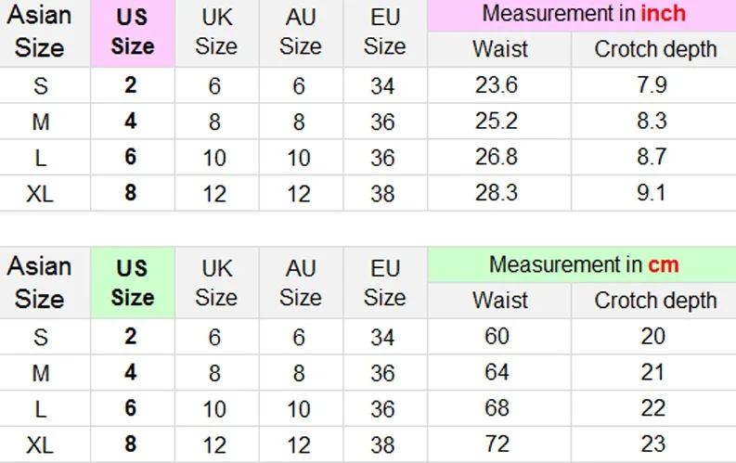This screenshot has height=463, width=736.
Task: Pick the 72 cm waist cell
Action: point(497,444)
